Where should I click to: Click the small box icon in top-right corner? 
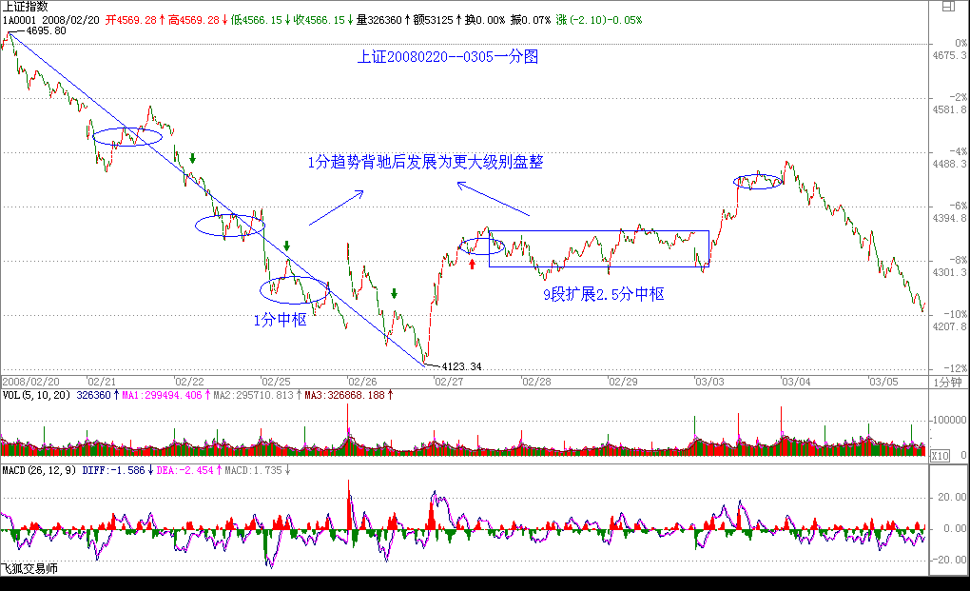point(947,6)
